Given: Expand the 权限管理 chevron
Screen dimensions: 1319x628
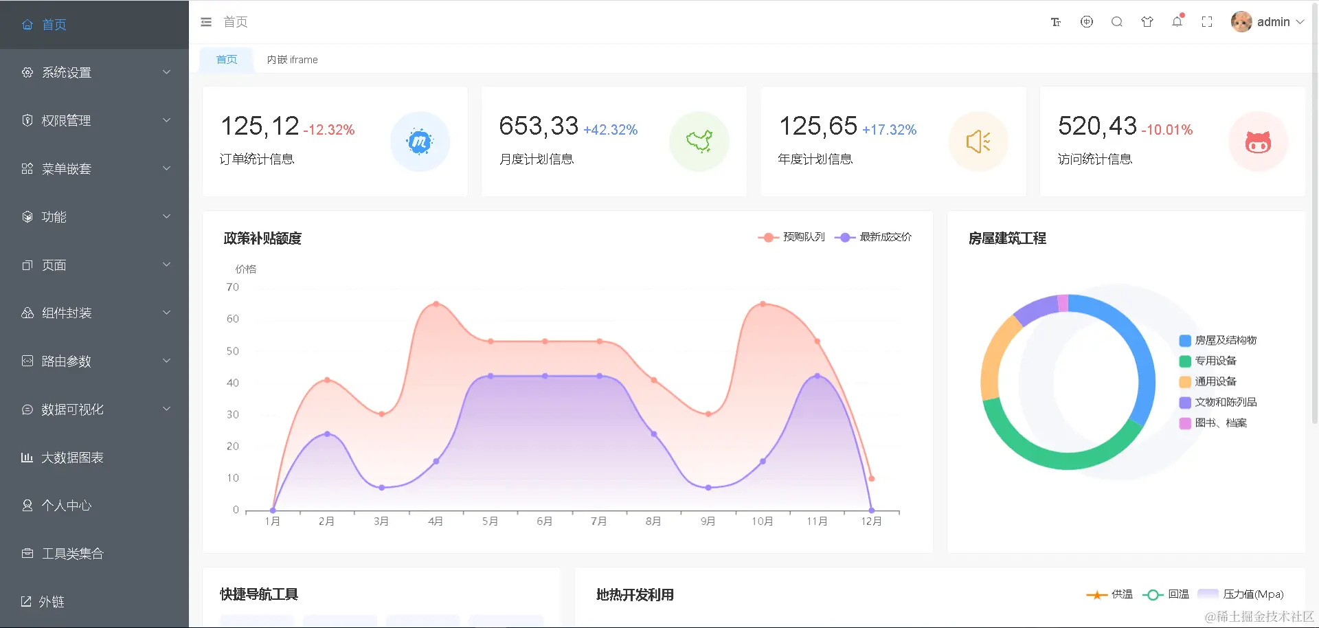Looking at the screenshot, I should click(166, 120).
